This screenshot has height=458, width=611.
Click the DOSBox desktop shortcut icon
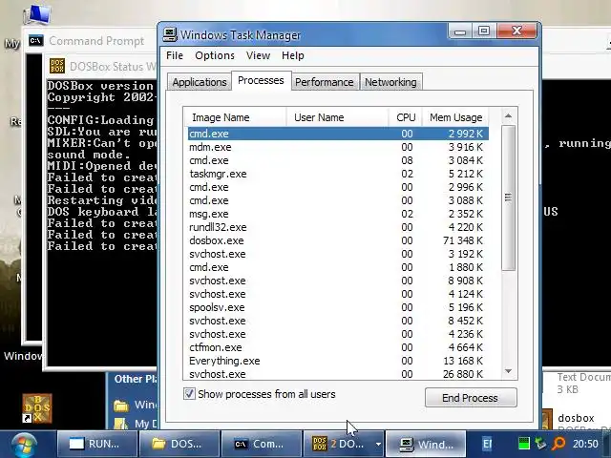[x=37, y=408]
